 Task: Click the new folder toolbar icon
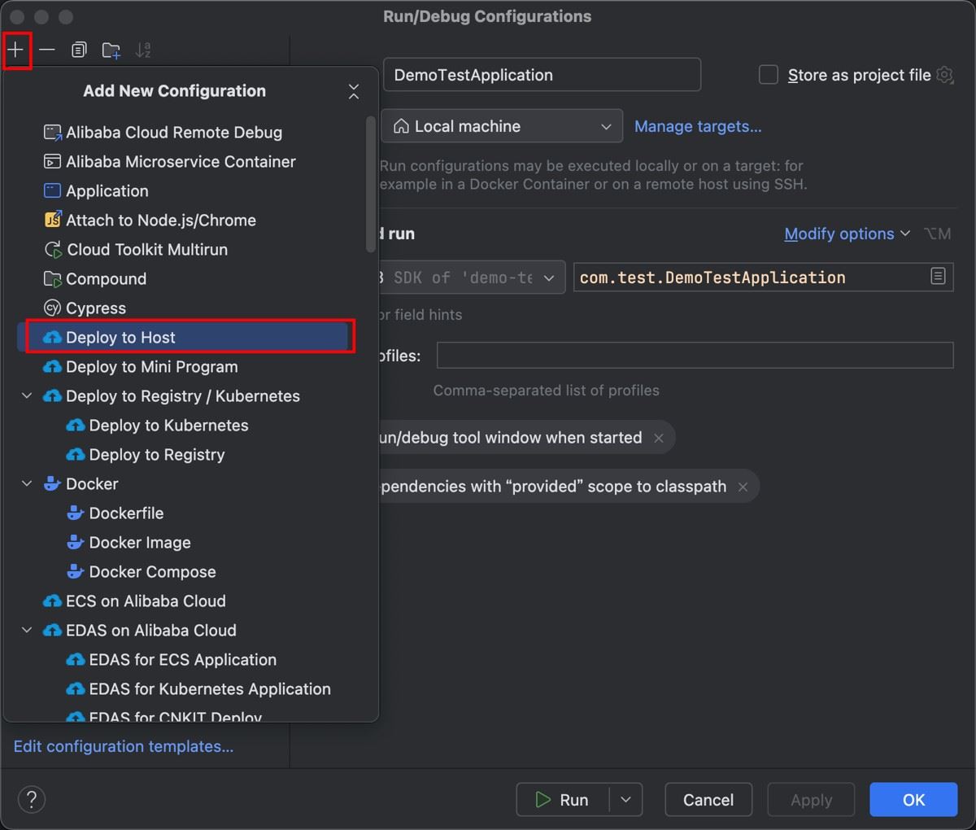111,50
